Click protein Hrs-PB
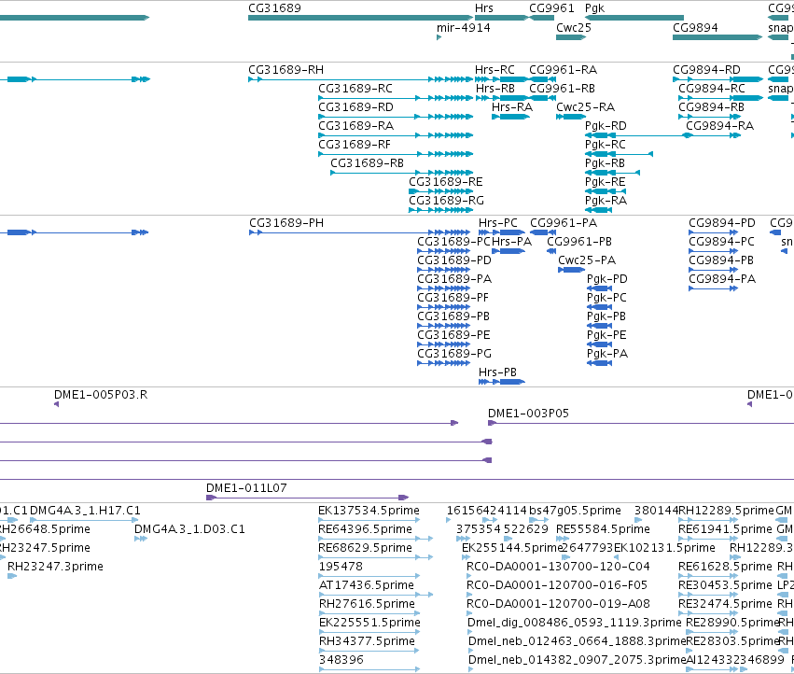The width and height of the screenshot is (794, 674). (497, 372)
